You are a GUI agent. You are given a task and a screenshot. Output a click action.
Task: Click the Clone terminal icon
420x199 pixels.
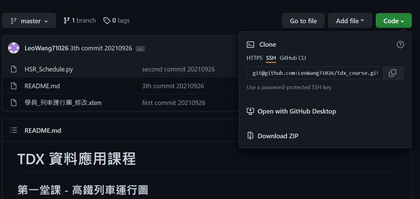[250, 44]
